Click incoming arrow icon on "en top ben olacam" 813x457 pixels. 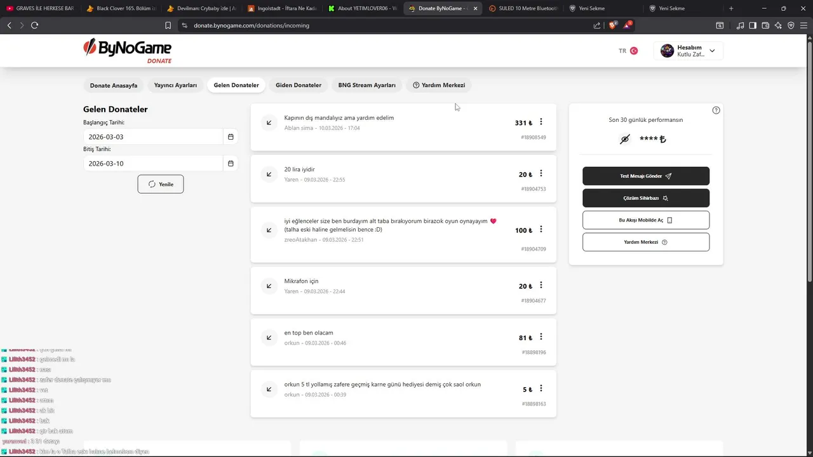pos(269,338)
